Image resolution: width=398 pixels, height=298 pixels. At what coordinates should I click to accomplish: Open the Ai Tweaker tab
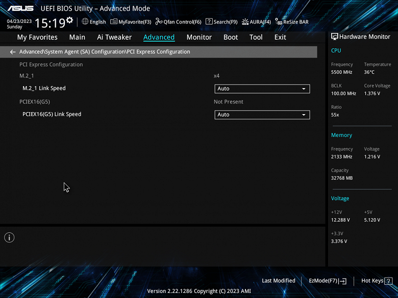[x=114, y=37]
